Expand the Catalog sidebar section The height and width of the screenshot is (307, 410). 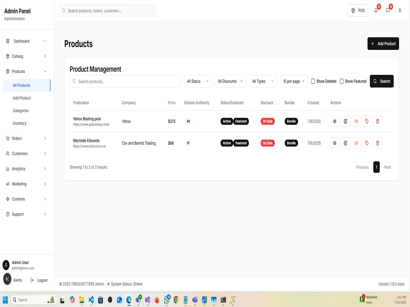tap(26, 56)
